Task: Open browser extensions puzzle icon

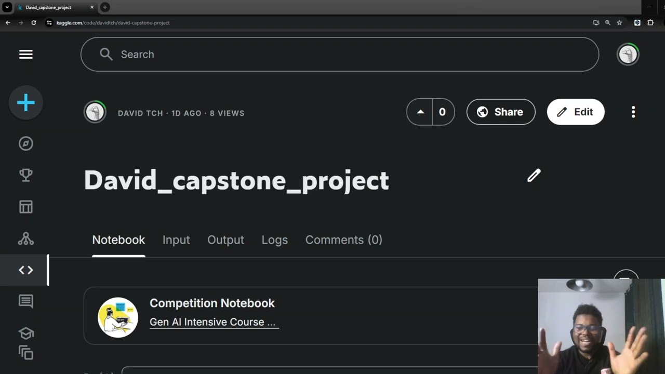Action: (650, 23)
